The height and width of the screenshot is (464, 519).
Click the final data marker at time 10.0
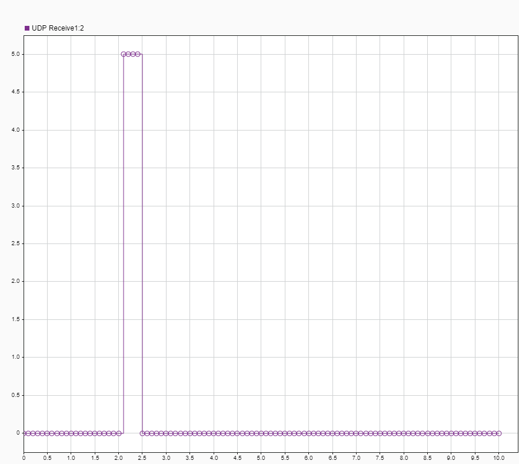tap(499, 433)
